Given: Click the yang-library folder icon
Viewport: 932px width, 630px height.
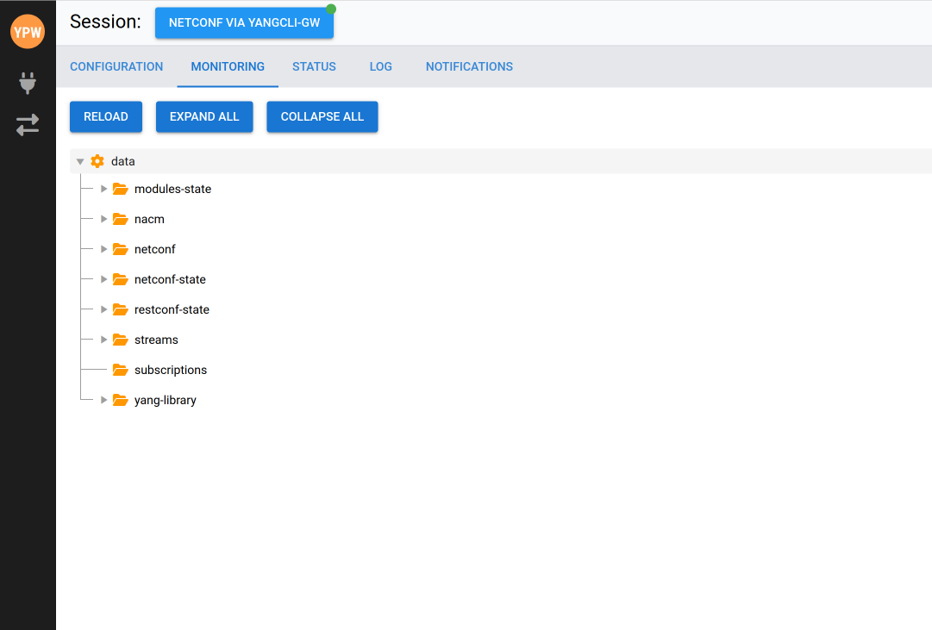Looking at the screenshot, I should coord(120,400).
